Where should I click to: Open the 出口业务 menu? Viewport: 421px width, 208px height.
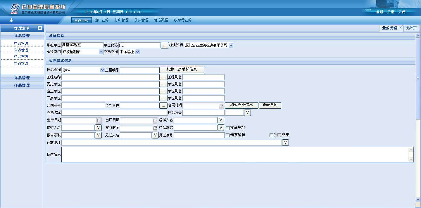[101, 20]
